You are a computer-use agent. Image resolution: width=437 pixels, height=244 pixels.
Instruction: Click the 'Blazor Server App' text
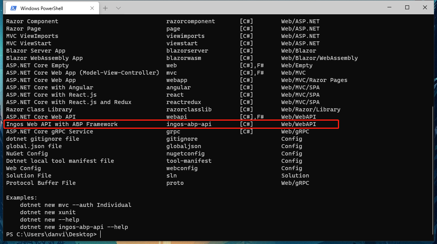coord(36,51)
